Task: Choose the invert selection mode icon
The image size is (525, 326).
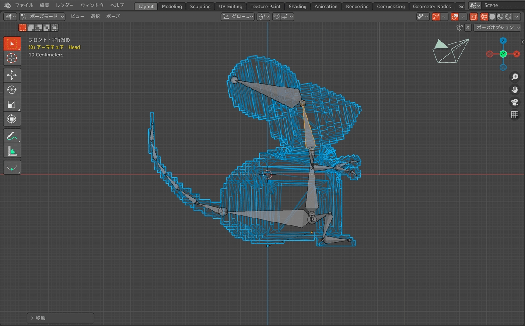Action: click(x=46, y=28)
